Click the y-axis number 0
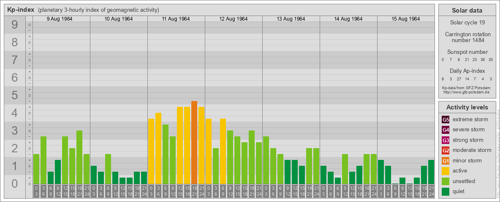Image resolution: width=500 pixels, height=202 pixels. [15, 183]
